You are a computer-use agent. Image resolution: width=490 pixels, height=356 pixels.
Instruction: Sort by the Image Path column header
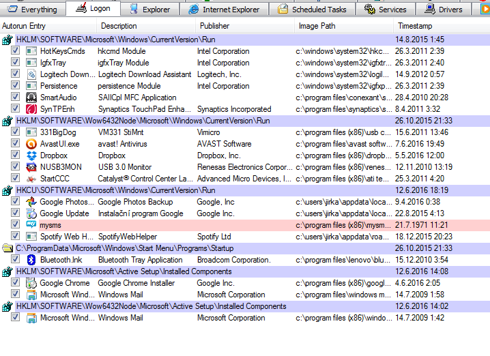point(344,26)
